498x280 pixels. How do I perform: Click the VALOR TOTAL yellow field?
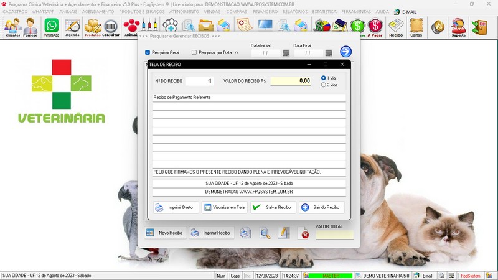tap(334, 235)
